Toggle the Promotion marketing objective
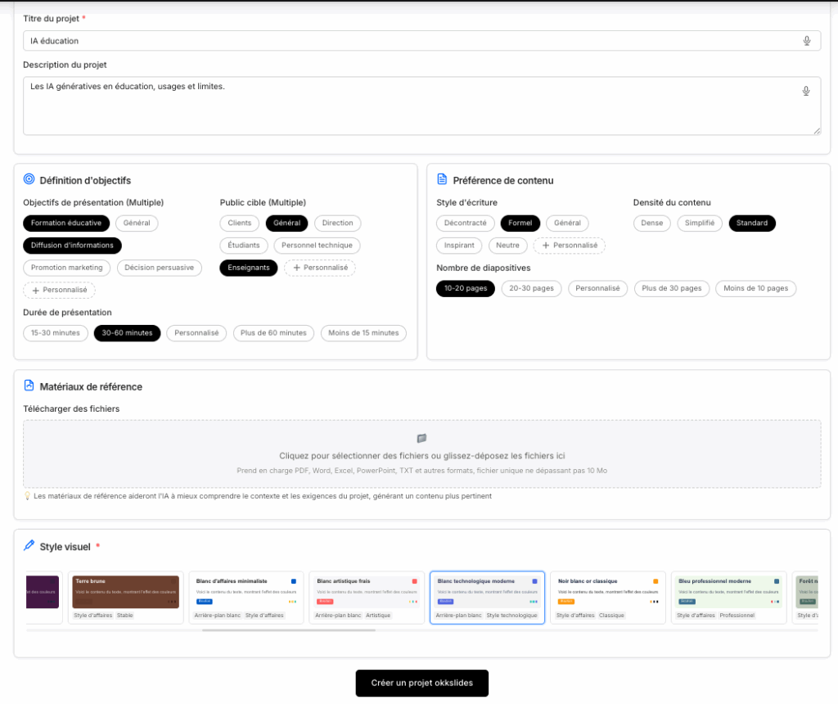The image size is (838, 704). (67, 268)
